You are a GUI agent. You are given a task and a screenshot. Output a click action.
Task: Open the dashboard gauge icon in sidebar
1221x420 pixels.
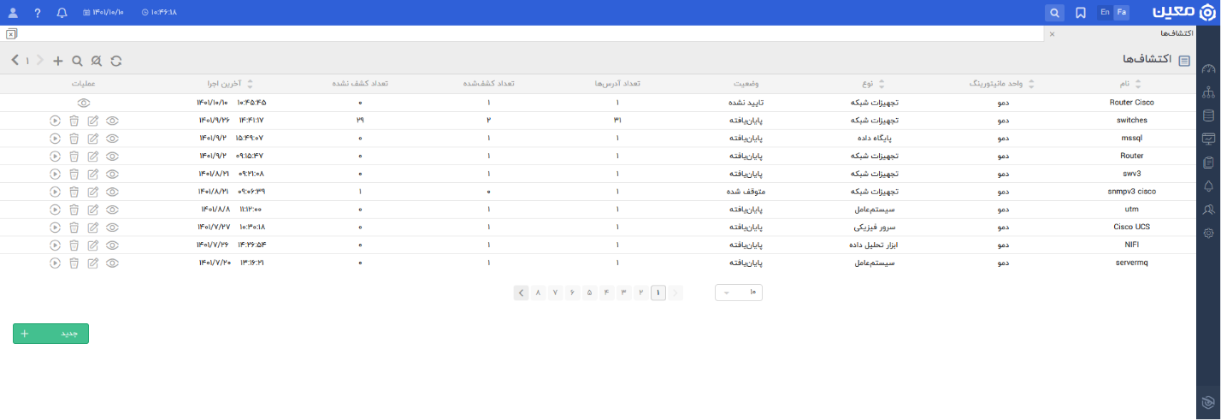coord(1208,69)
